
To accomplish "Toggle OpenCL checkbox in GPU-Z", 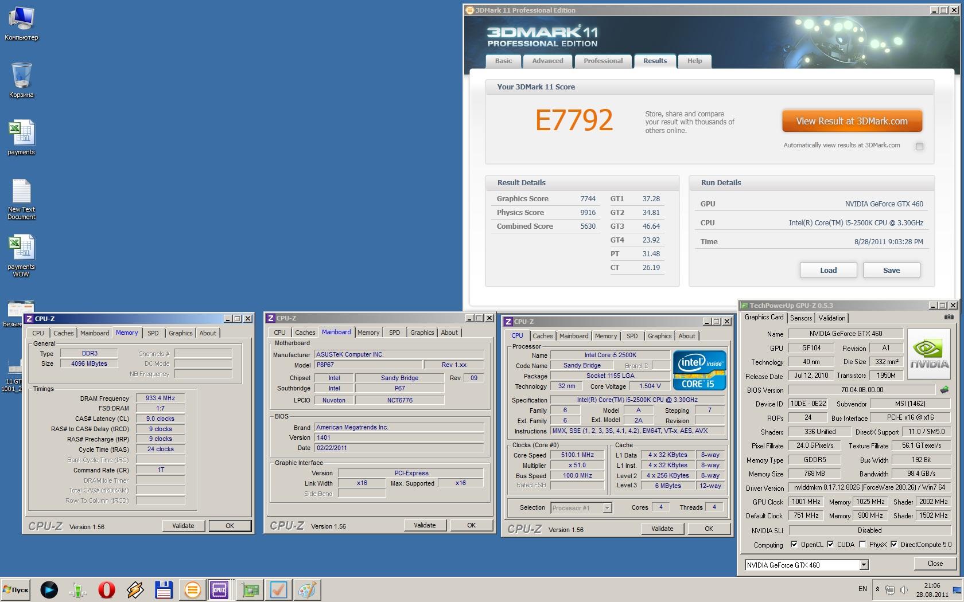I will coord(794,545).
